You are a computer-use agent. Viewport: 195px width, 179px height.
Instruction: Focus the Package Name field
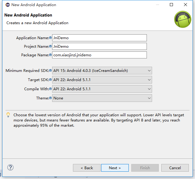click(x=99, y=55)
